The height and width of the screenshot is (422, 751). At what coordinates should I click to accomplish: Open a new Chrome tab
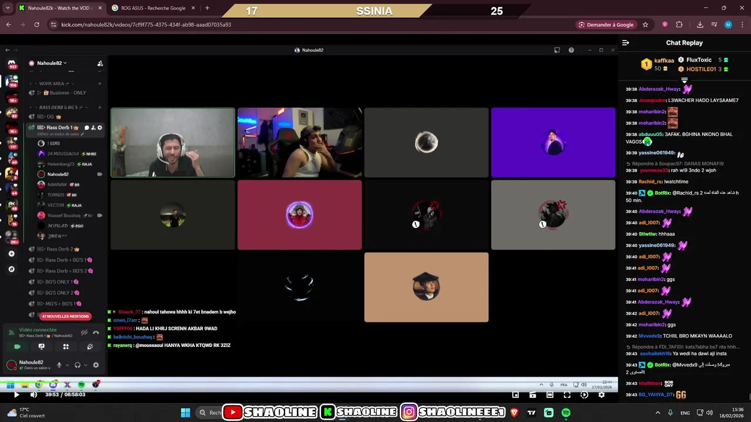[x=207, y=8]
